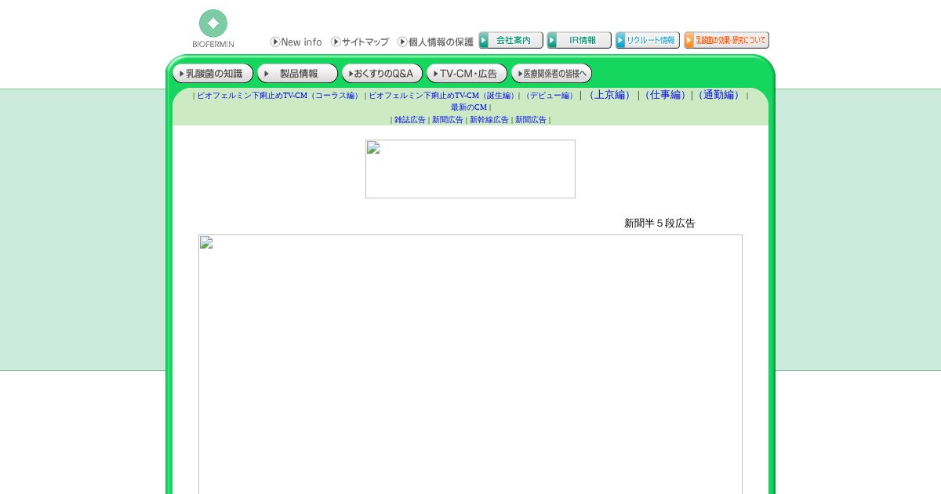Image resolution: width=941 pixels, height=494 pixels.
Task: Click the large broken advertisement image
Action: coord(470,364)
